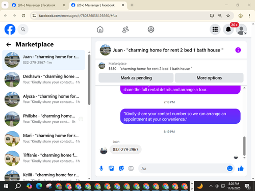The image size is (255, 191).
Task: Open the nine-dot Menu grid icon
Action: pos(215,30)
